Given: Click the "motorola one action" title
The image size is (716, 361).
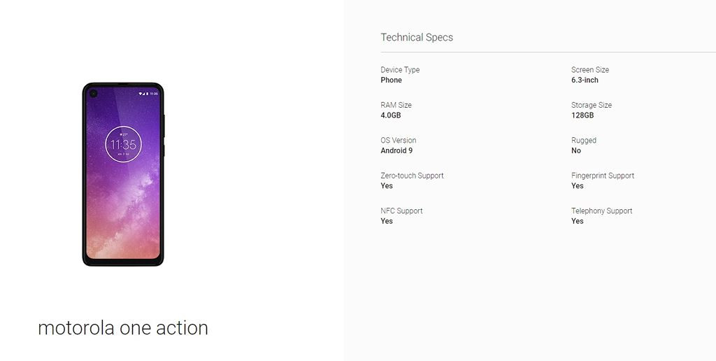Looking at the screenshot, I should coord(123,328).
